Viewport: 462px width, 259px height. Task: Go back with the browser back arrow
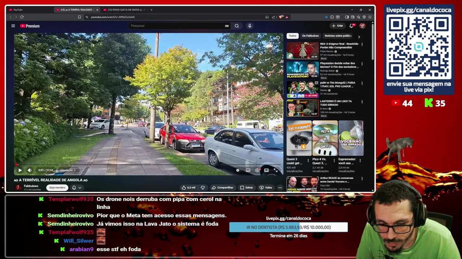coord(10,17)
